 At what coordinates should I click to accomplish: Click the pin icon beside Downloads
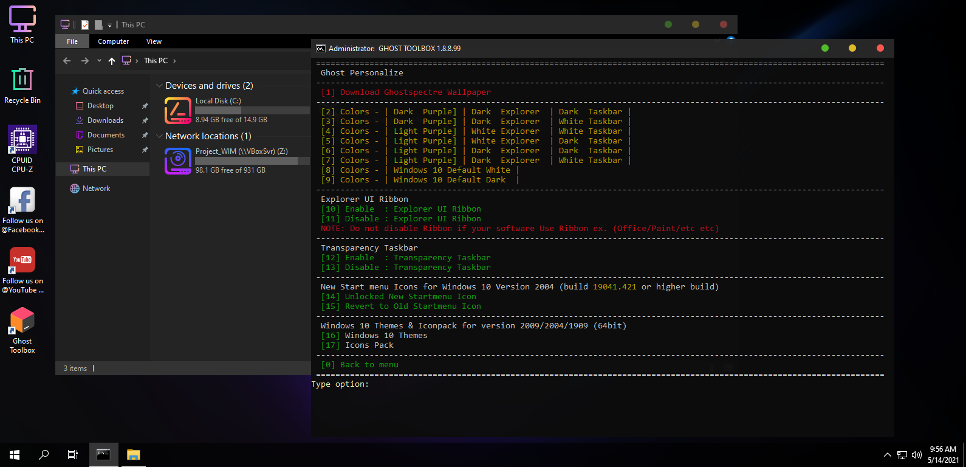(145, 120)
